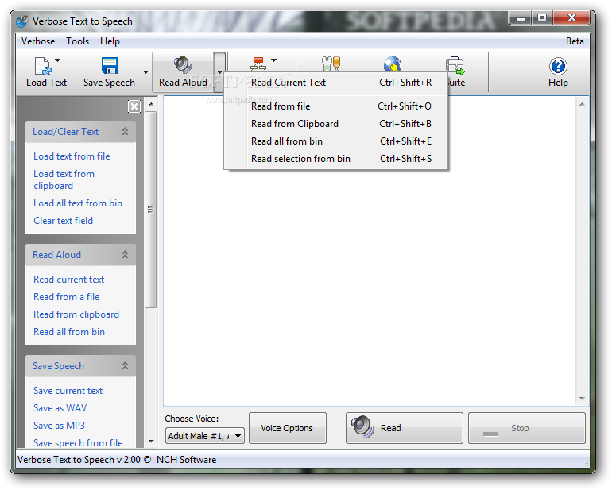Collapse the Save Speech sidebar section
This screenshot has width=612, height=490.
pos(125,365)
